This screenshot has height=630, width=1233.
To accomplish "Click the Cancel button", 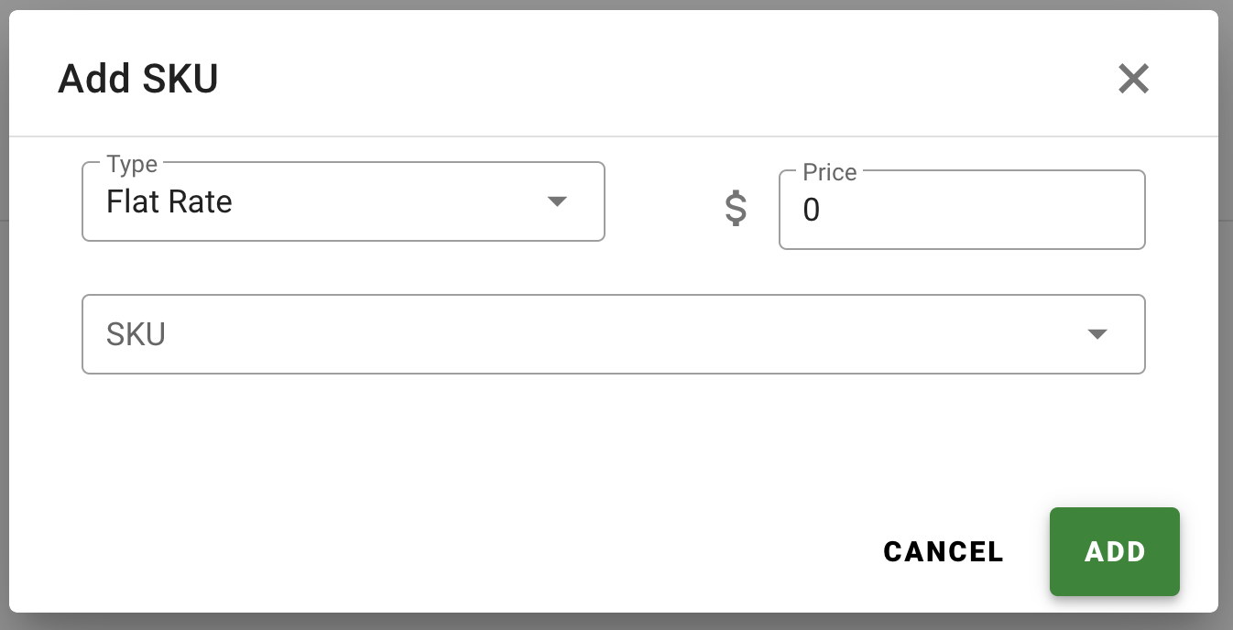I will tap(944, 551).
